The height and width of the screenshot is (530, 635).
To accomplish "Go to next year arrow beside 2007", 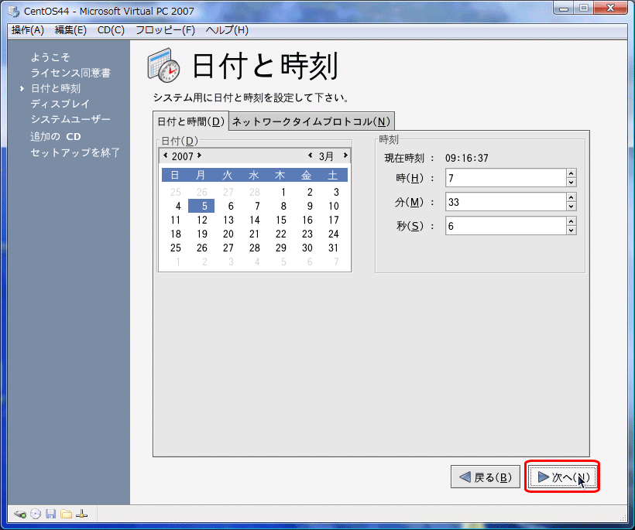I will (199, 156).
